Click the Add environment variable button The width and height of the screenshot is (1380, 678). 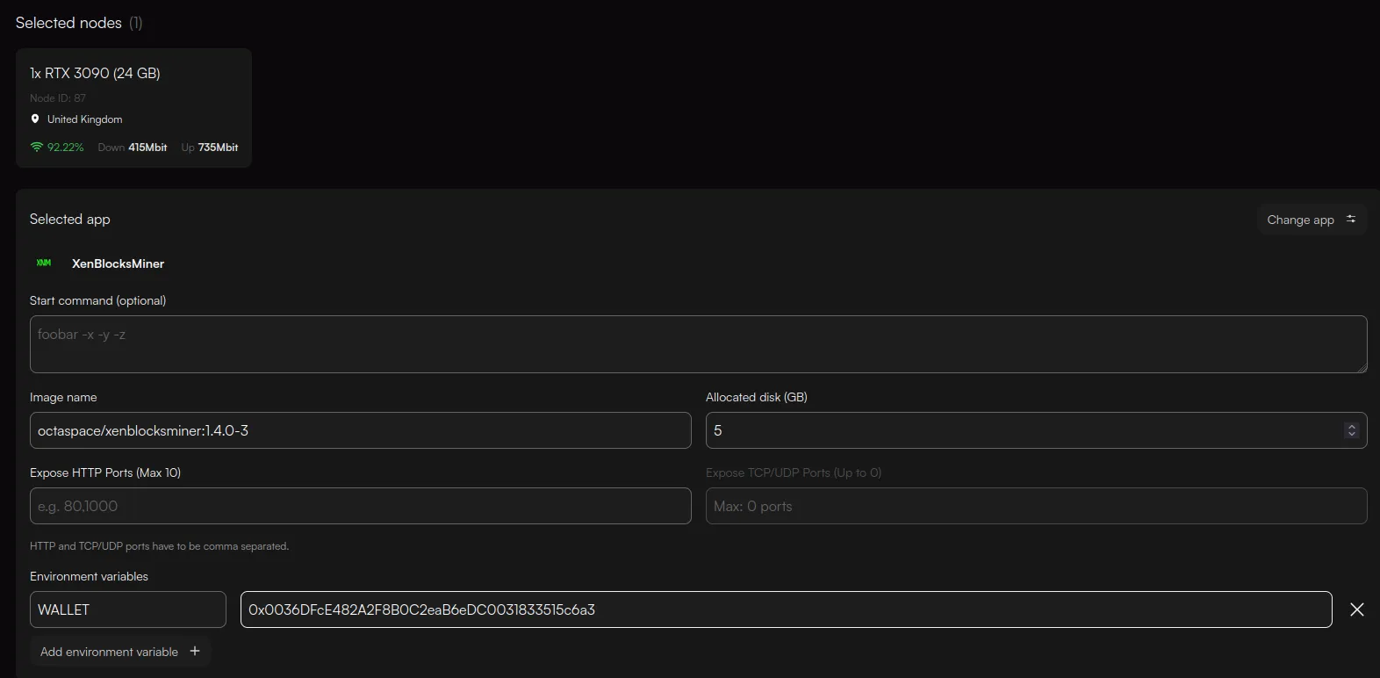tap(120, 652)
